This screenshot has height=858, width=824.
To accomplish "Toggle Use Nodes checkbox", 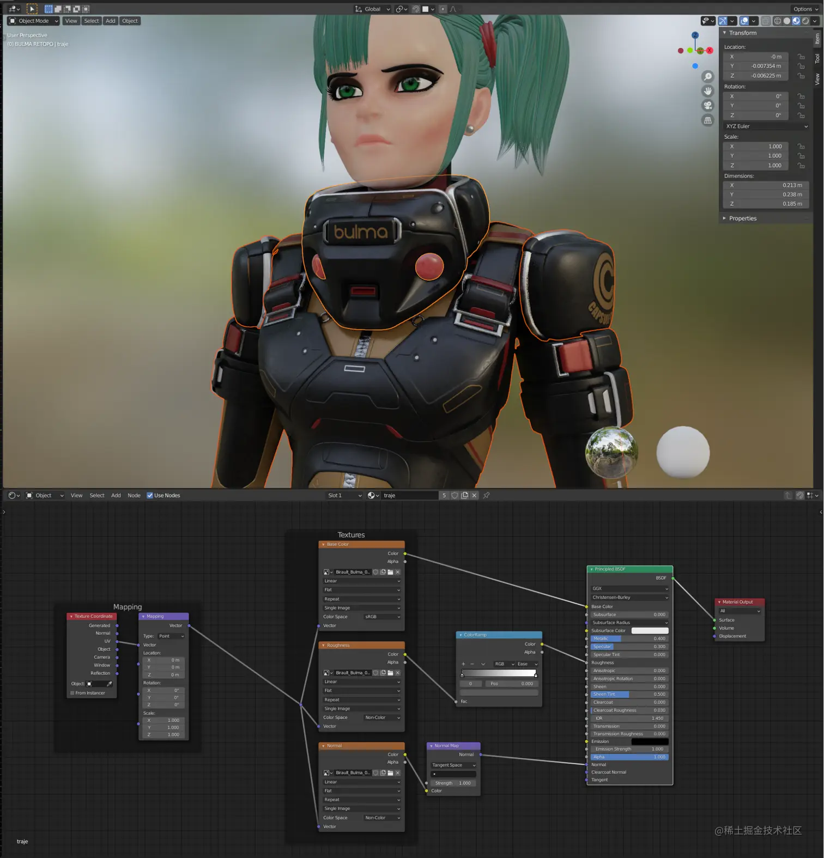I will coord(150,495).
